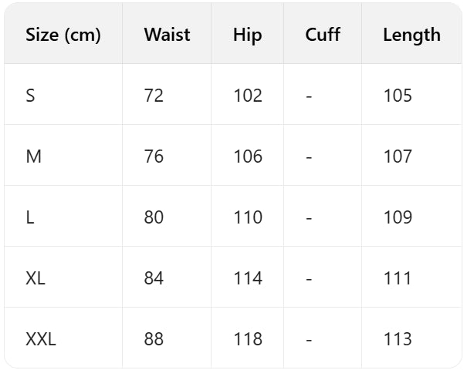
Task: Click the XL size row label
Action: tap(36, 278)
